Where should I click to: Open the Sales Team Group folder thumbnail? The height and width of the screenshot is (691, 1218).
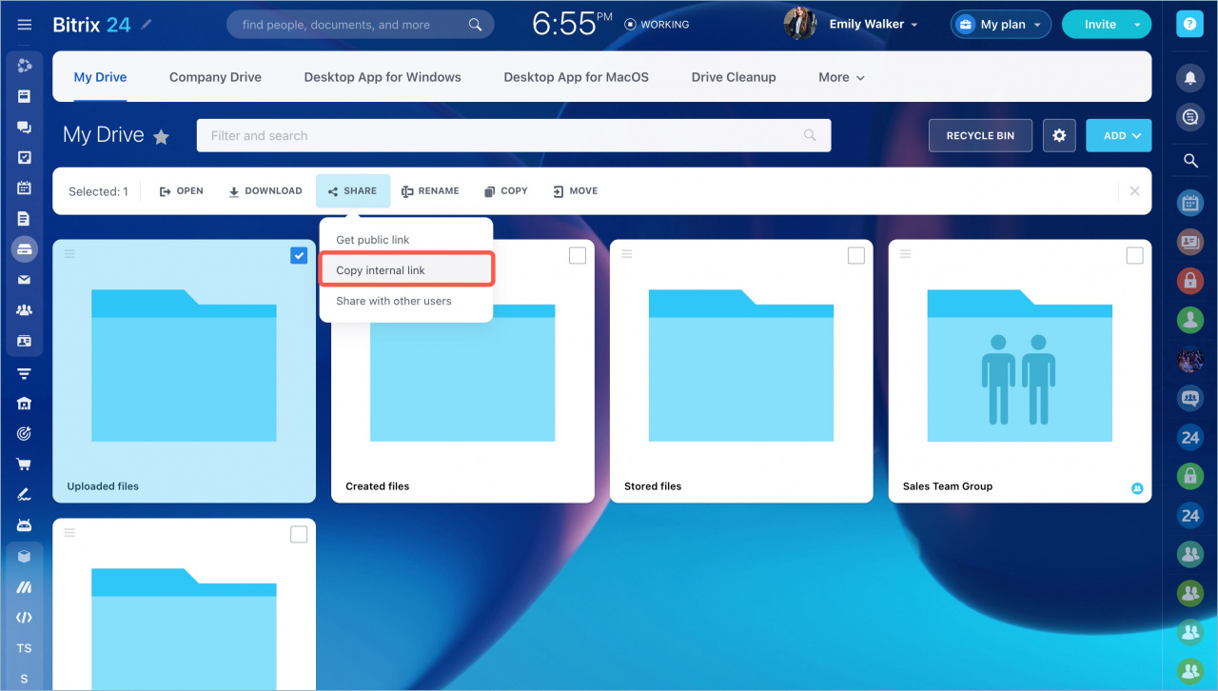[x=1019, y=365]
